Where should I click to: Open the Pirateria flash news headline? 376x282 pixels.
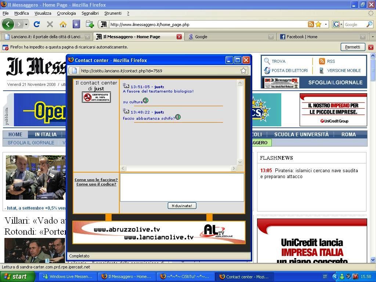(x=309, y=173)
